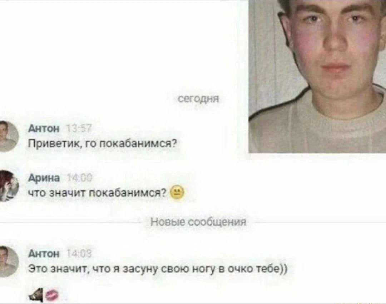
Task: Click Антон's avatar beside the 14:03 message
Action: point(9,261)
